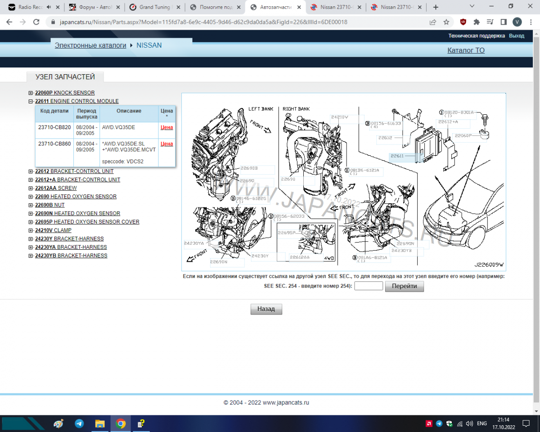Click the 24230YB BRACKET-HARNESS item
Screen dimensions: 540x432
point(71,256)
